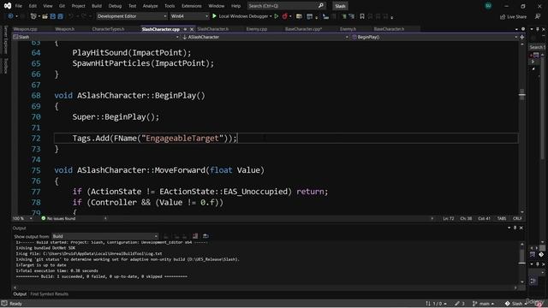Open the Git menu
The width and height of the screenshot is (548, 308).
[62, 6]
